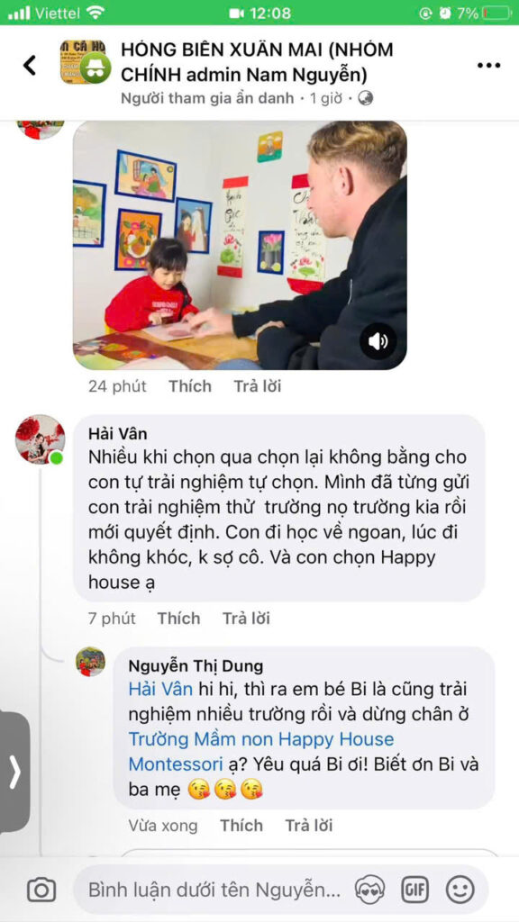Open the three-dot more options menu
The height and width of the screenshot is (922, 519).
coord(488,65)
